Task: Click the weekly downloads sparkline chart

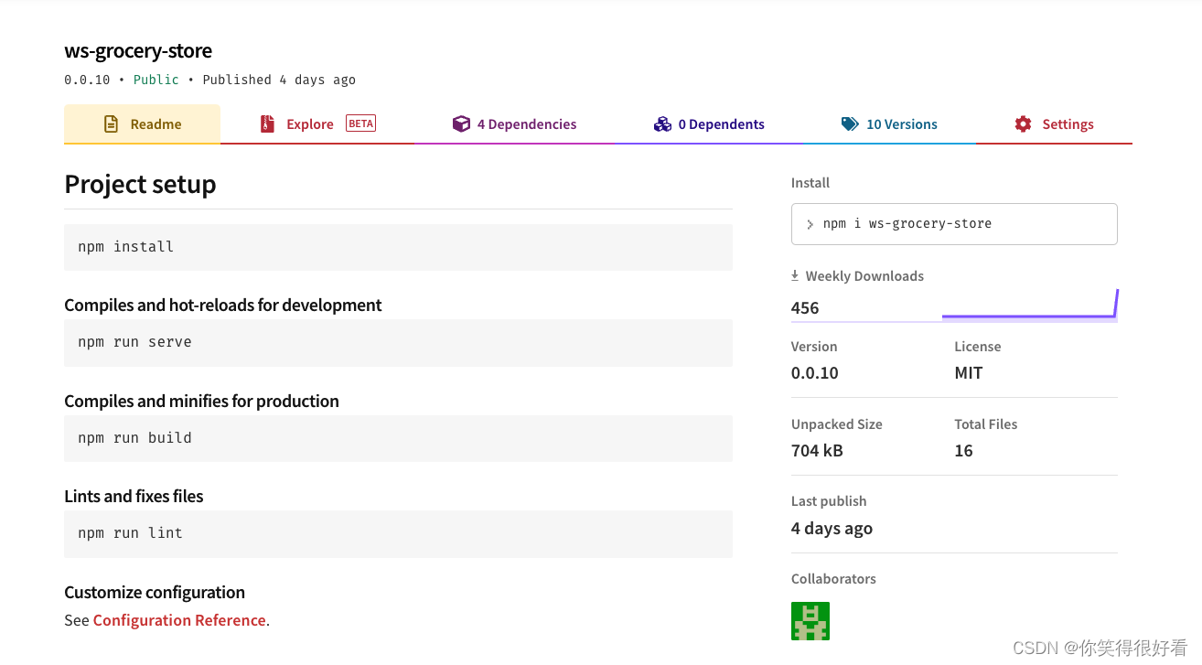Action: (x=1029, y=306)
